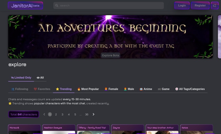Open the Anime category
Screen dimensions: 221x134
[146, 89]
